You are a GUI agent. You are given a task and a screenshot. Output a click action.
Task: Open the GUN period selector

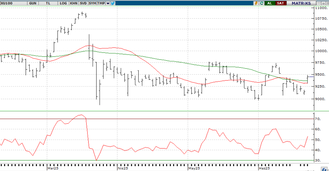33,3
